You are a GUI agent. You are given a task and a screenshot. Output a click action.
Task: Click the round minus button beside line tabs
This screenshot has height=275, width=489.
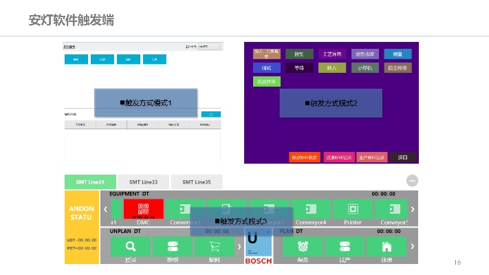[412, 181]
